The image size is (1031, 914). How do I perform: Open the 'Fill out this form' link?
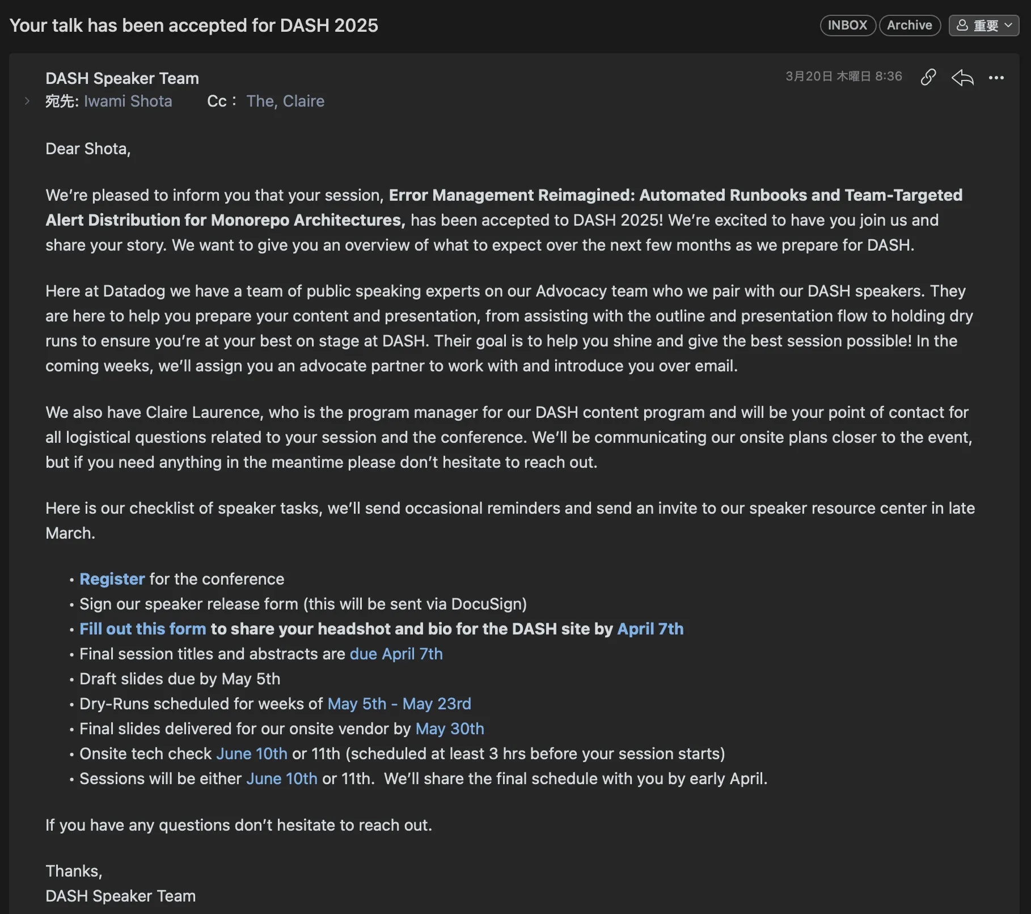(x=143, y=629)
